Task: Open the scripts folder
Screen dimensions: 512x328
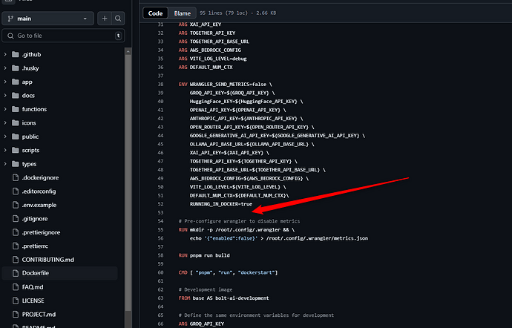Action: pyautogui.click(x=30, y=151)
